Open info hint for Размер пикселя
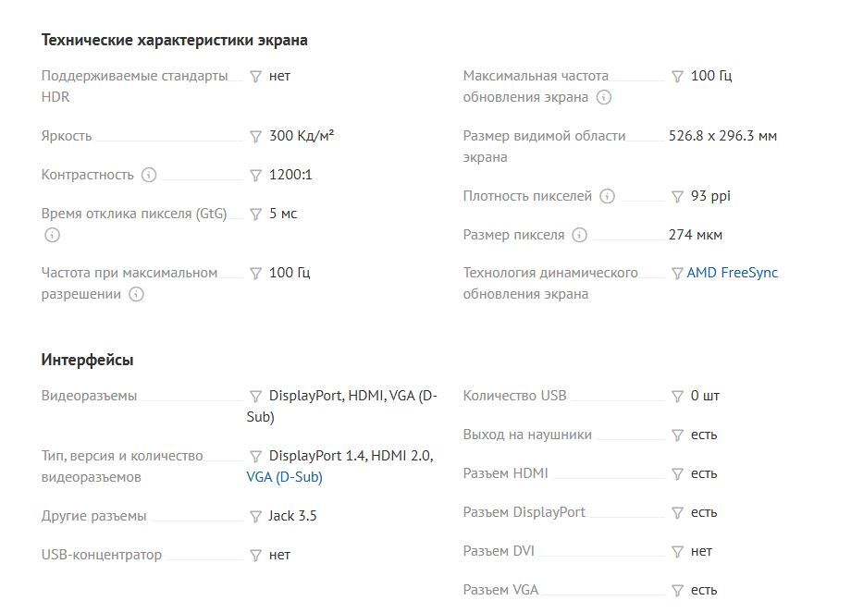 tap(579, 235)
